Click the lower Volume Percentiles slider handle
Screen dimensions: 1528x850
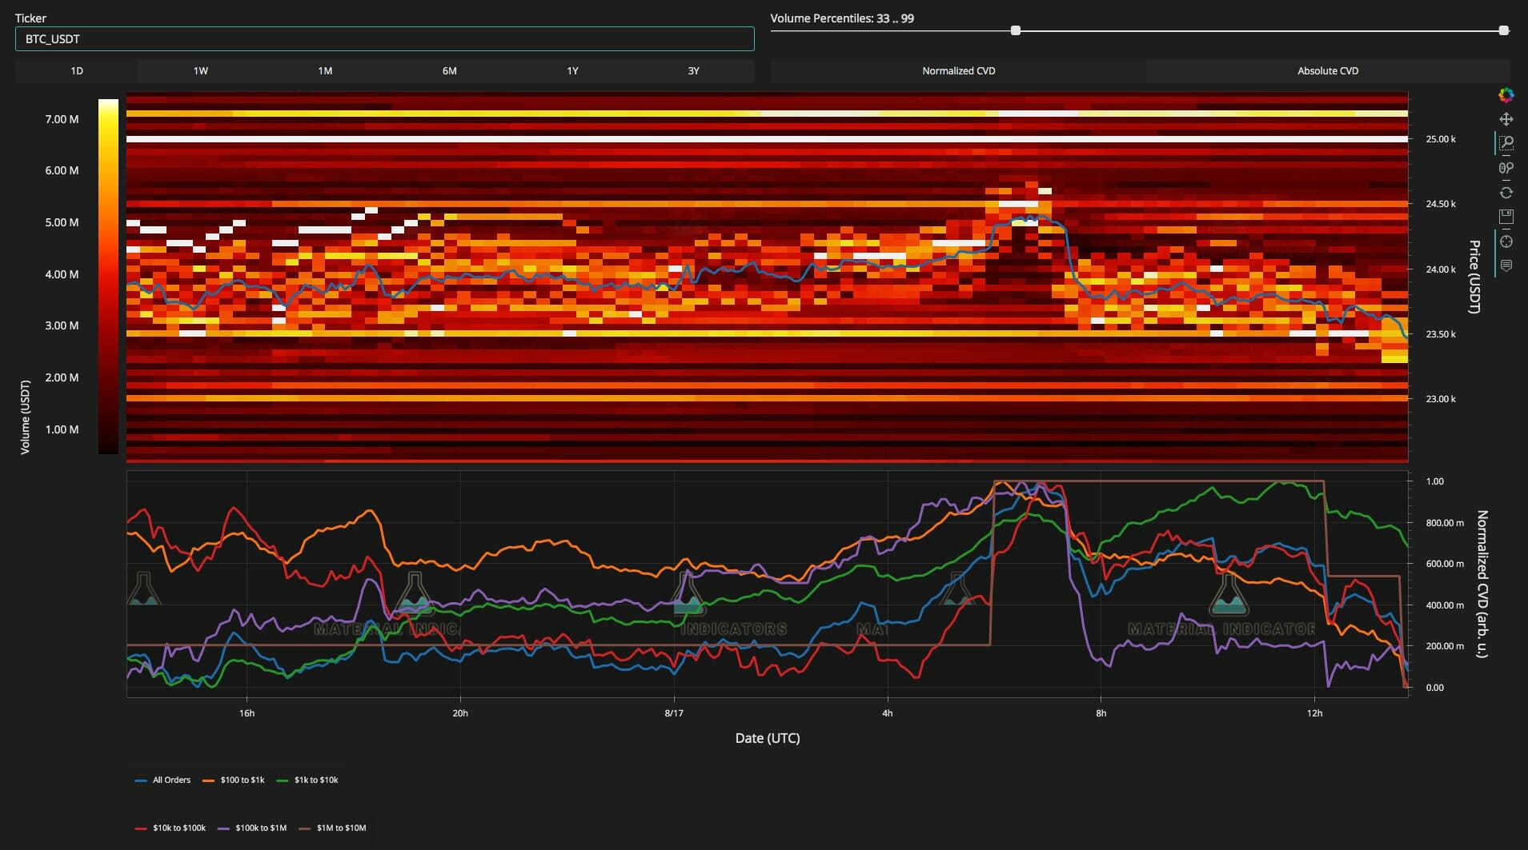(x=1016, y=30)
